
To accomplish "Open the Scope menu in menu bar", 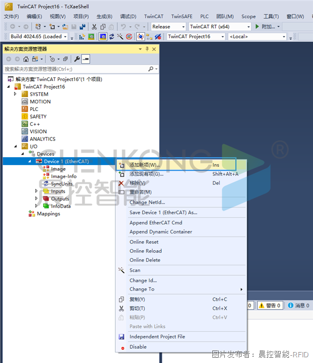I will pyautogui.click(x=248, y=16).
